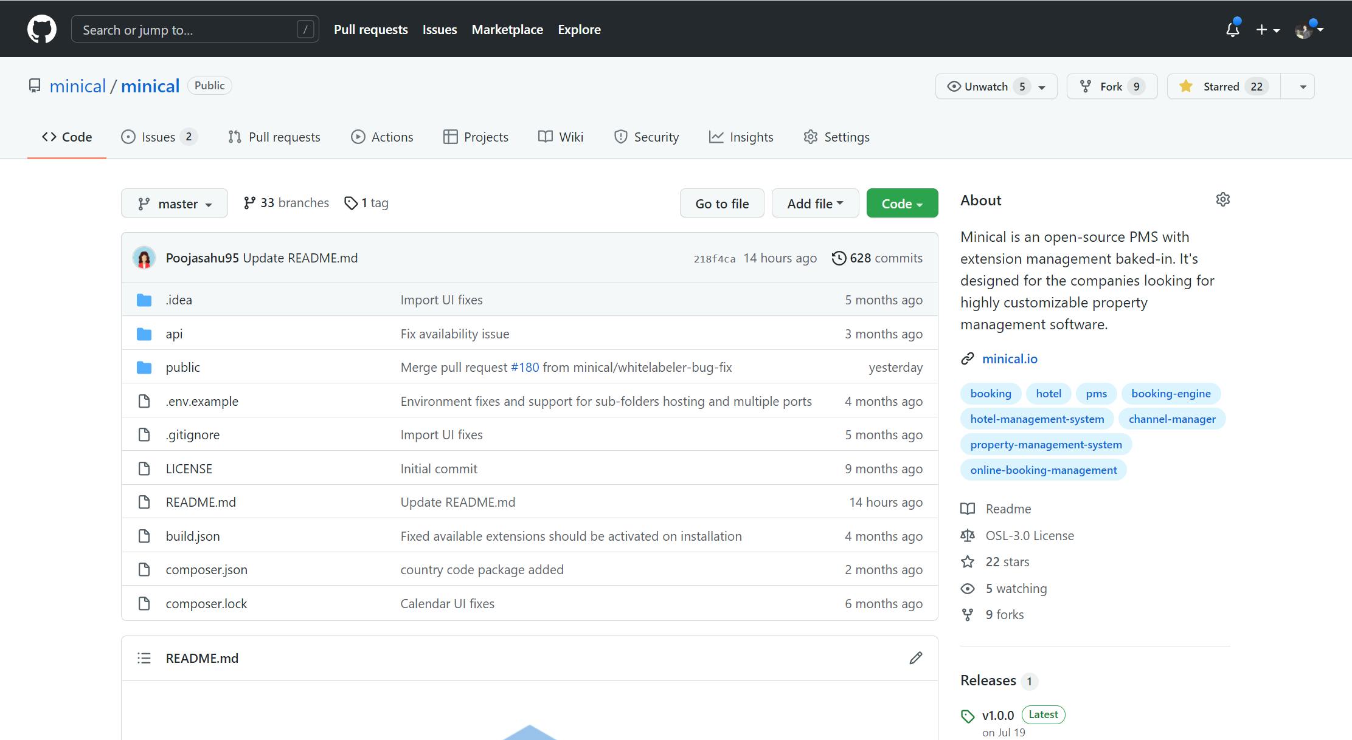Visit the minical.io link
The height and width of the screenshot is (740, 1352).
coord(1010,359)
